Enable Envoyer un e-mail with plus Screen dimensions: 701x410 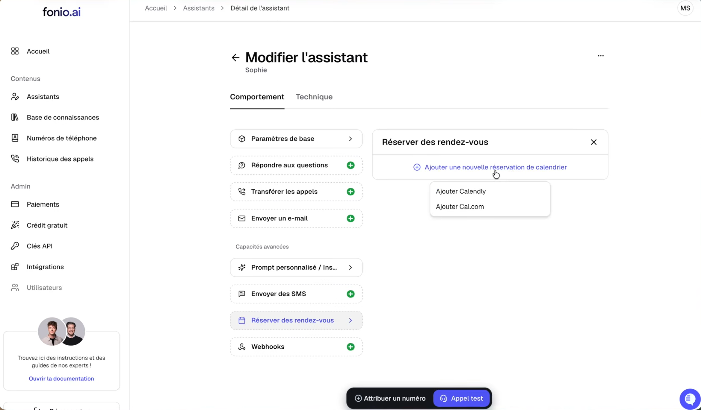point(350,218)
